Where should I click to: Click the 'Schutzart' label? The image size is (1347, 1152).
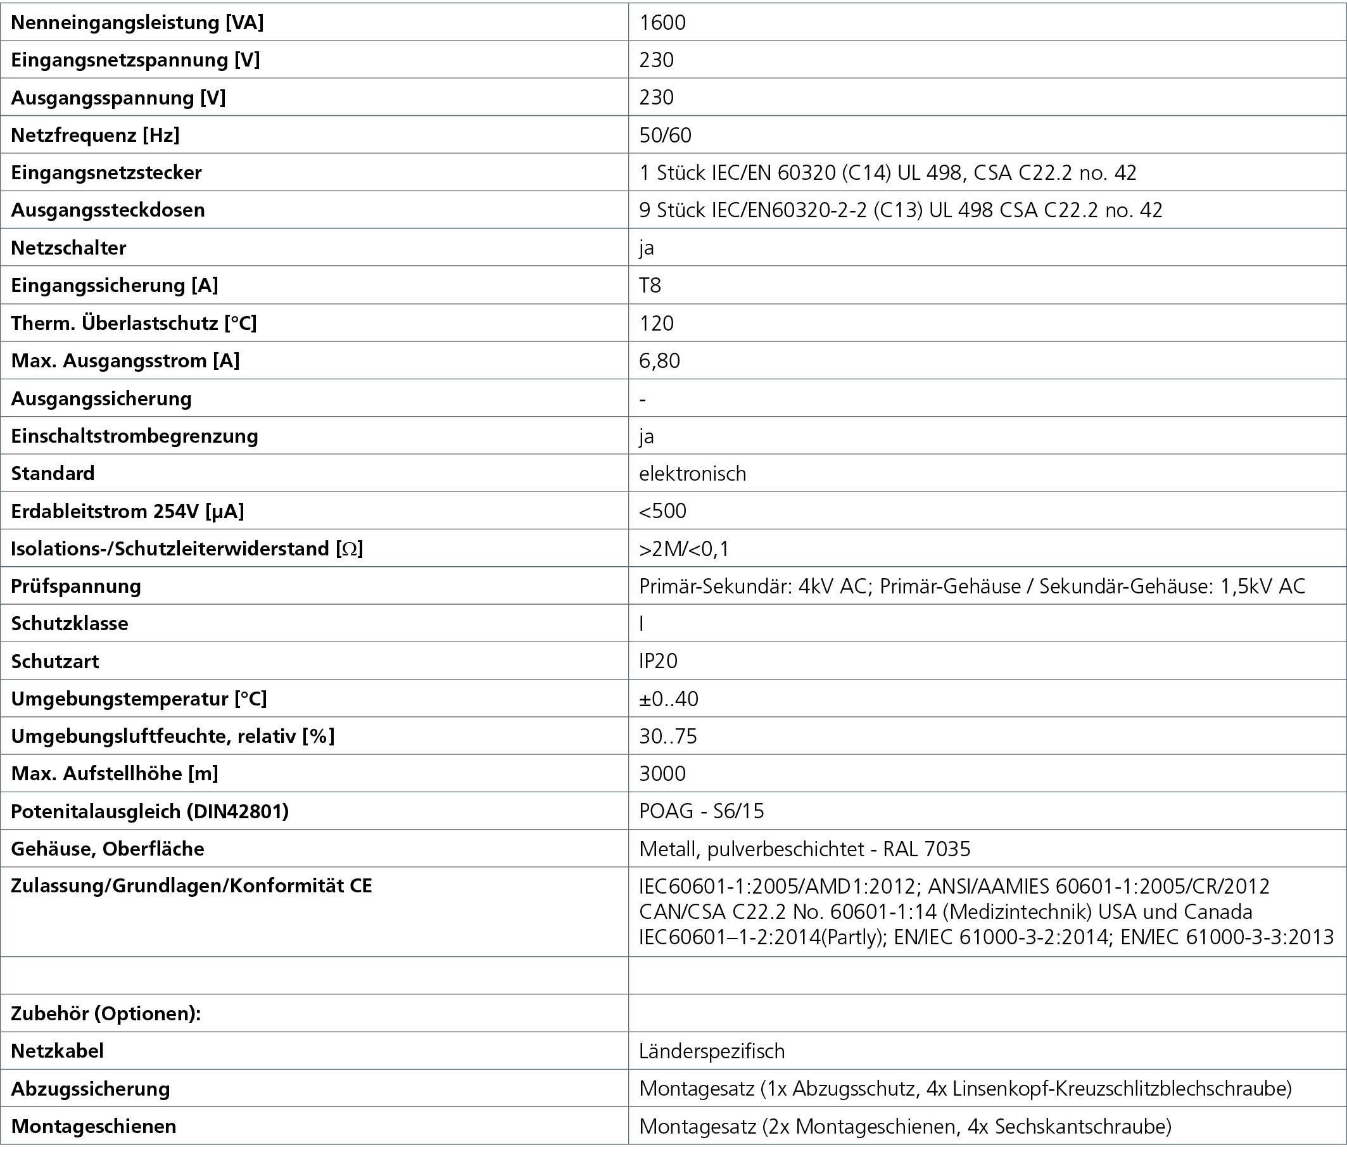point(54,661)
